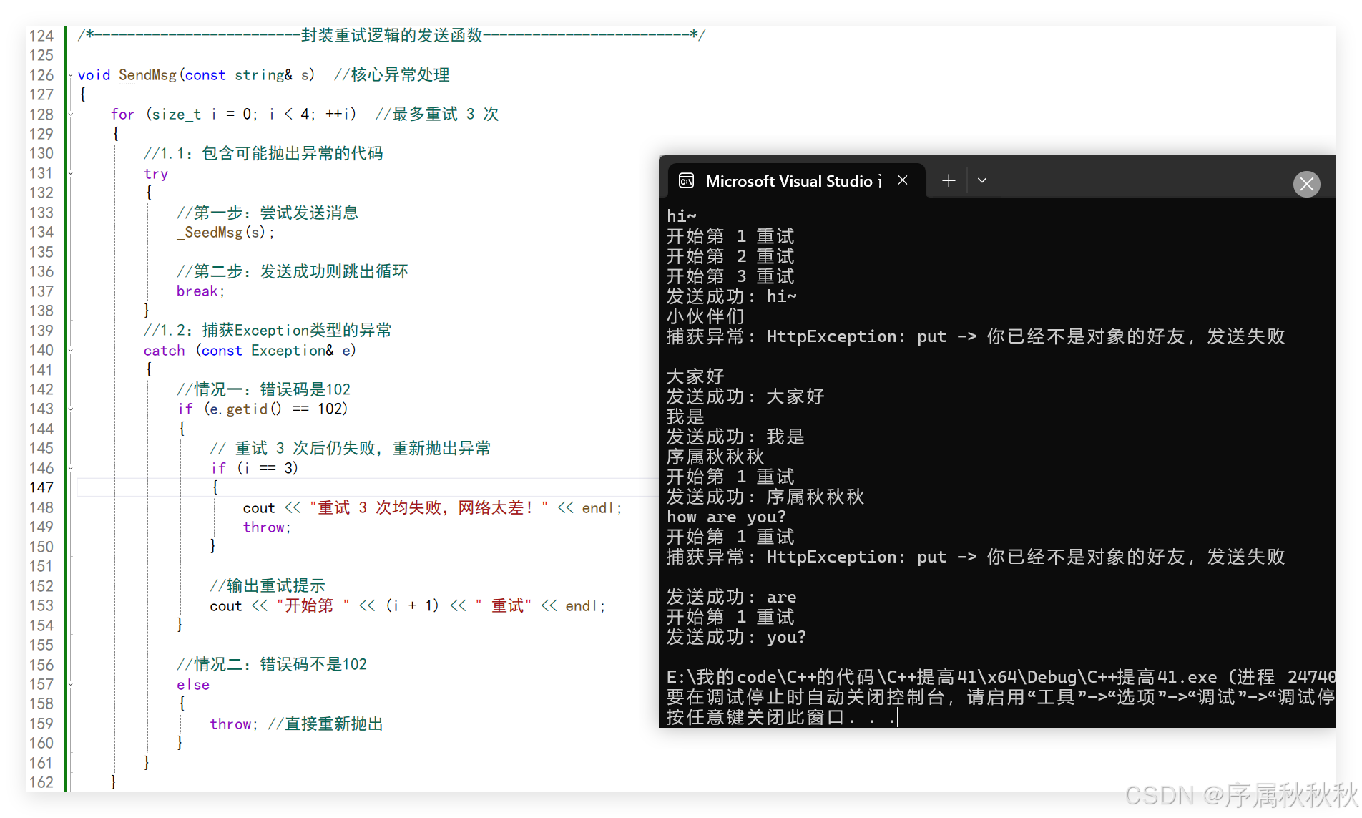Click the throw statement on line 149
Image resolution: width=1362 pixels, height=818 pixels.
coord(263,527)
